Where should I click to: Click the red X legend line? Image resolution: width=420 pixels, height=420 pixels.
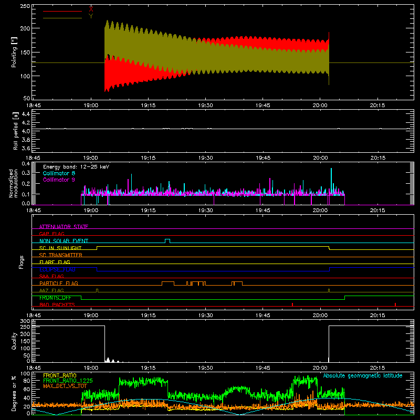point(62,11)
